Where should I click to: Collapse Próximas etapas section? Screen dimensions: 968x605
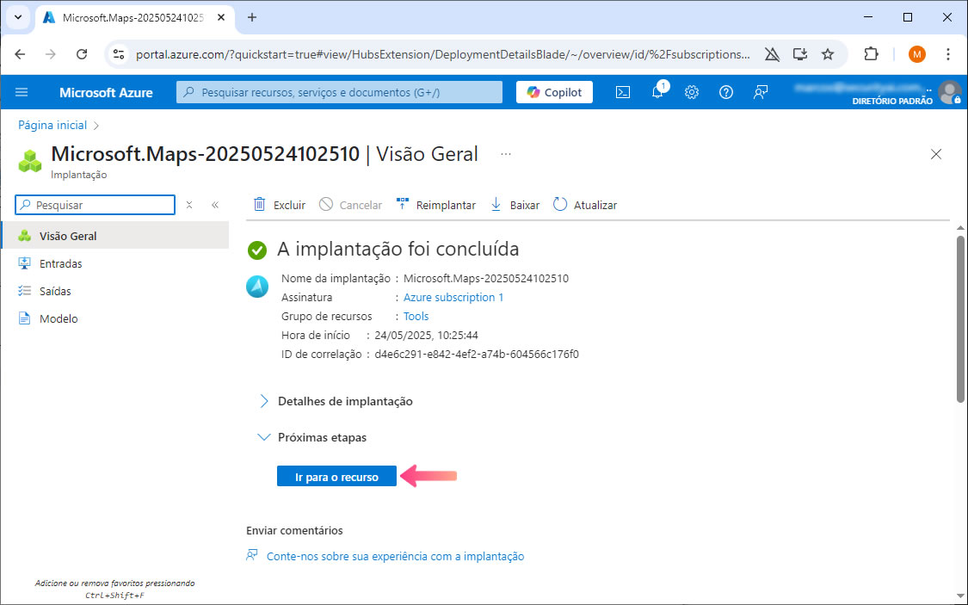point(312,437)
